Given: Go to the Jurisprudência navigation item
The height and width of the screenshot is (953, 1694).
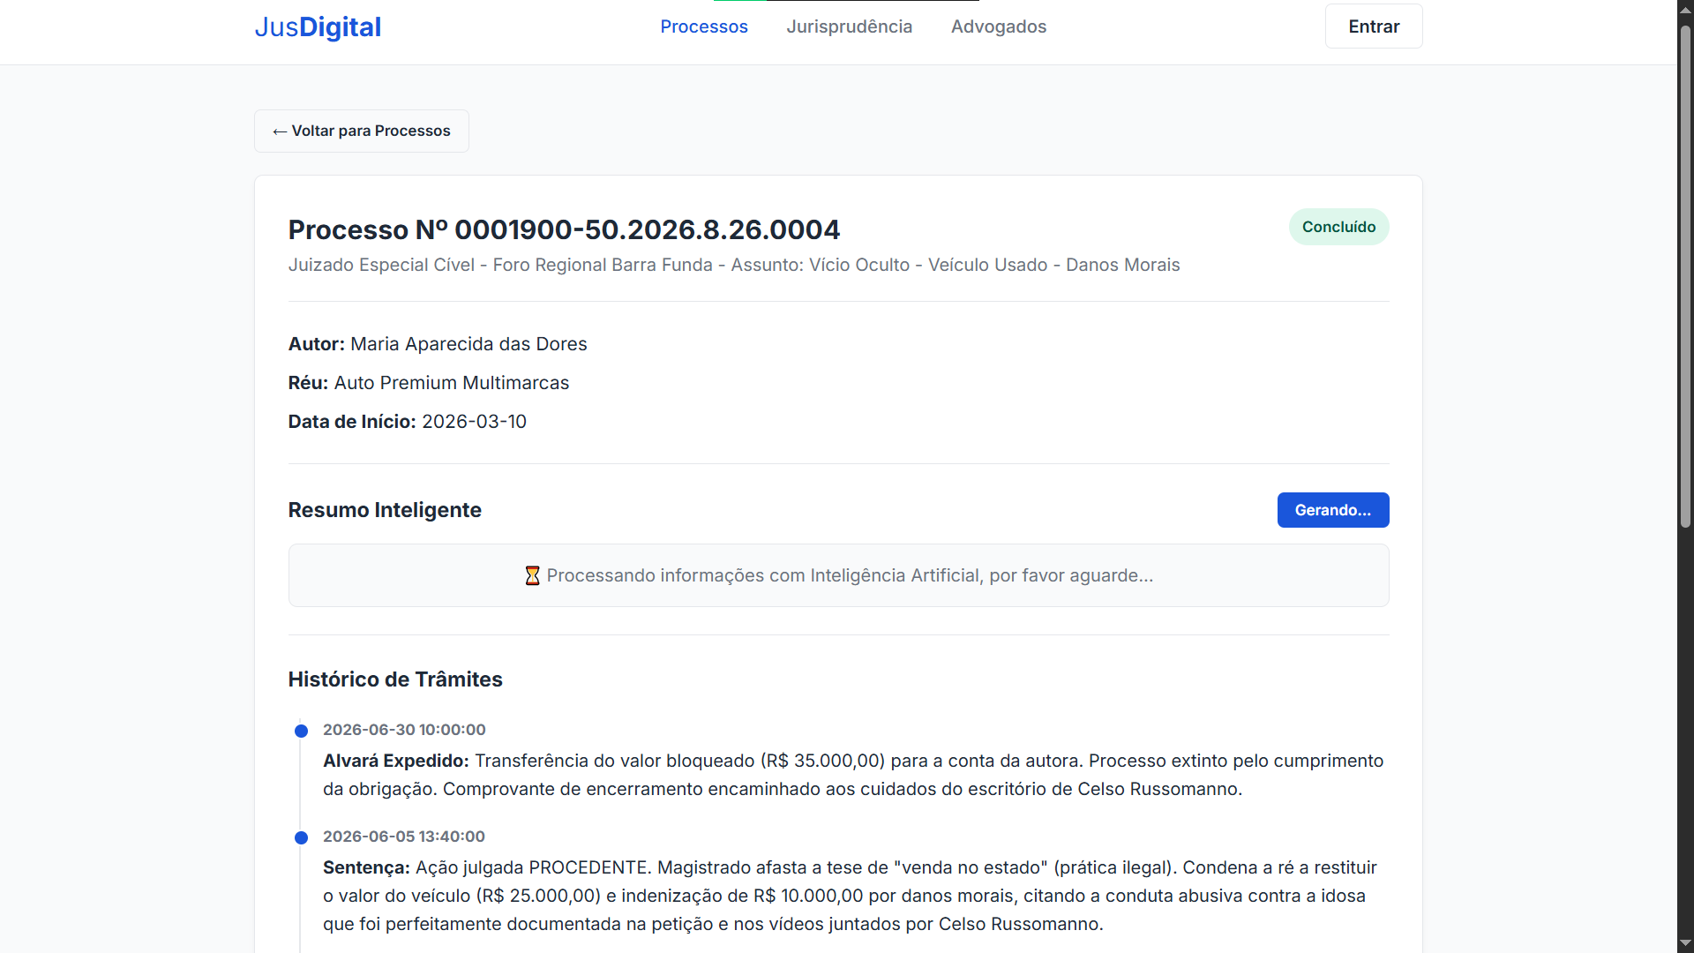Looking at the screenshot, I should [849, 26].
